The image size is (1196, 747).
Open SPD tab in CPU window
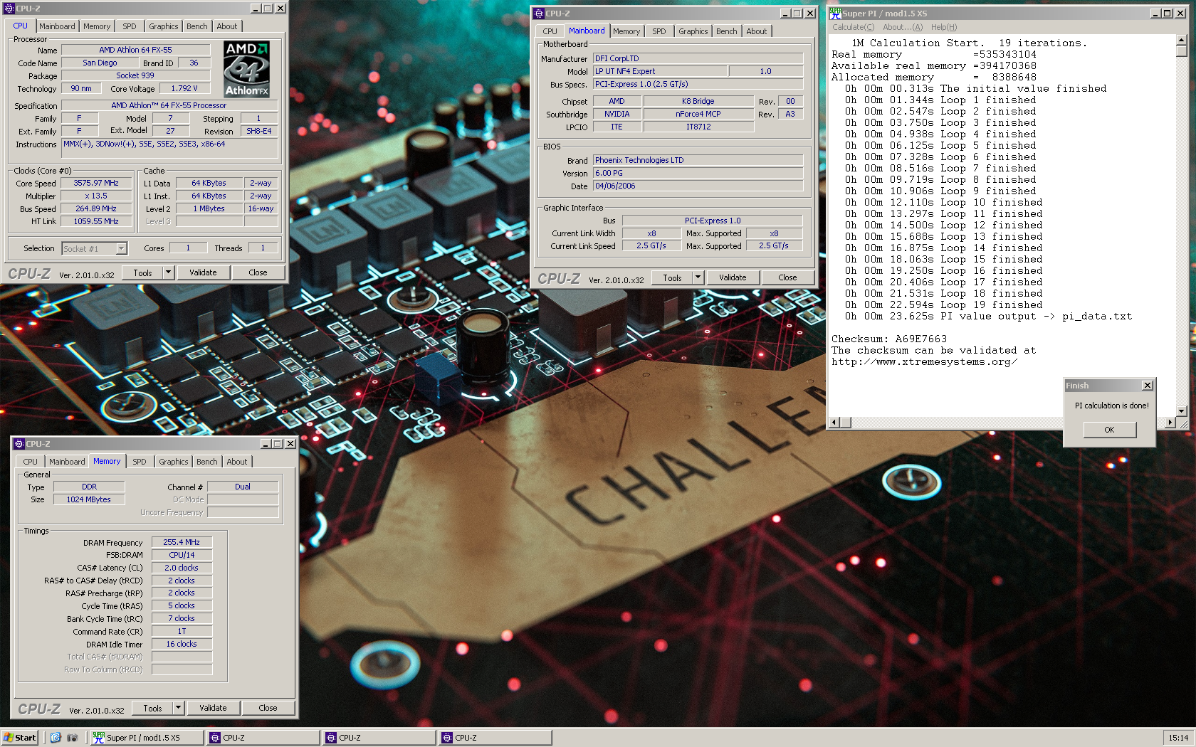(x=130, y=26)
